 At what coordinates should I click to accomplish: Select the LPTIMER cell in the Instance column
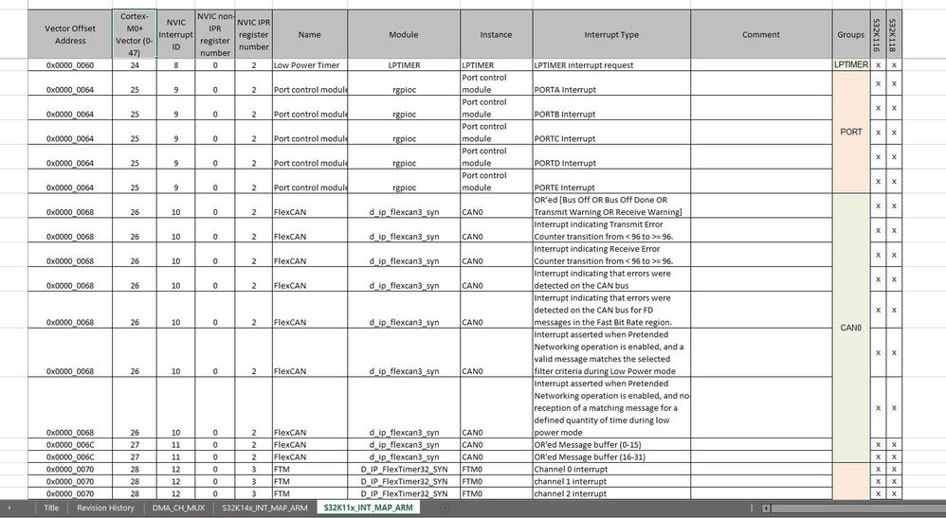[x=496, y=65]
